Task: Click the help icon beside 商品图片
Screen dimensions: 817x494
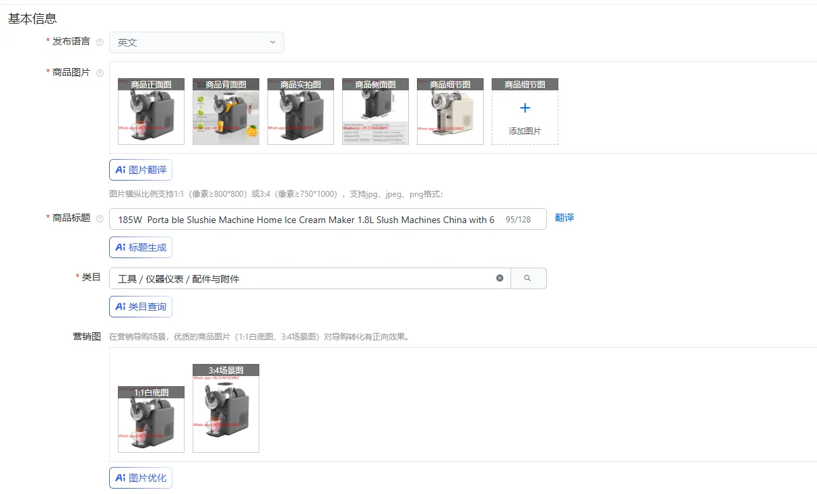Action: click(x=100, y=73)
